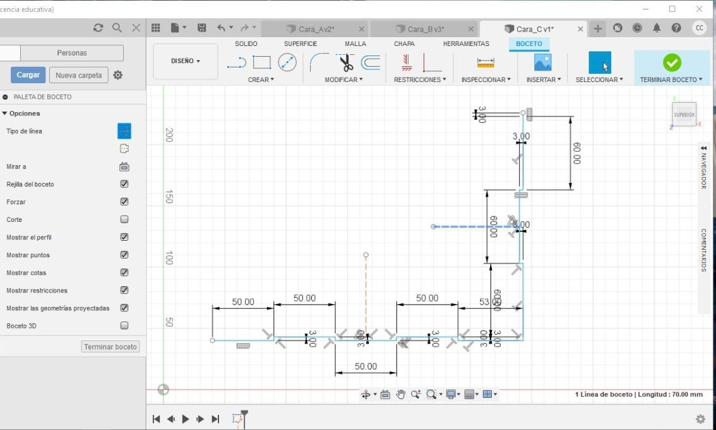The width and height of the screenshot is (716, 430).
Task: Click the green Finish Sketch checkmark
Action: (x=672, y=62)
